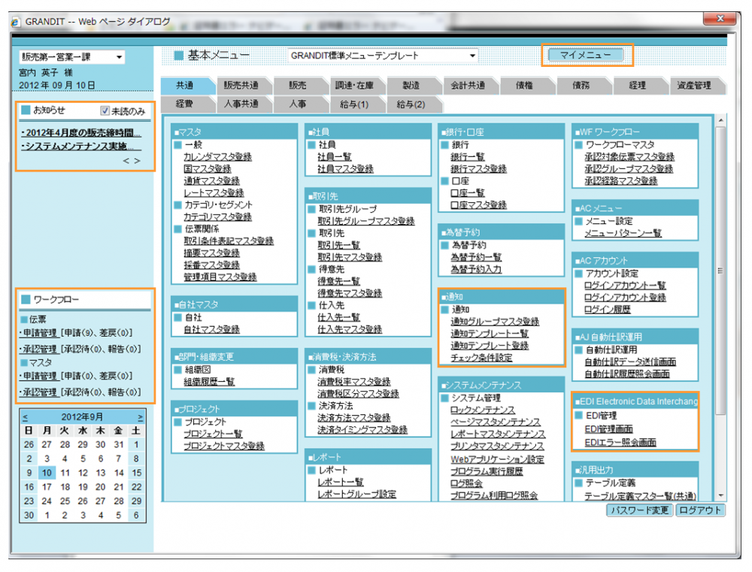
Task: Open 通貨マスタ登録 link
Action: (x=211, y=180)
